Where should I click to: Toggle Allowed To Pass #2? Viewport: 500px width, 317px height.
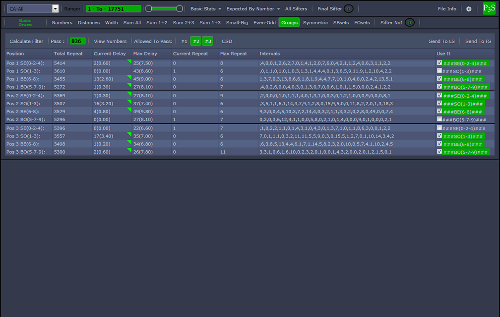point(196,41)
